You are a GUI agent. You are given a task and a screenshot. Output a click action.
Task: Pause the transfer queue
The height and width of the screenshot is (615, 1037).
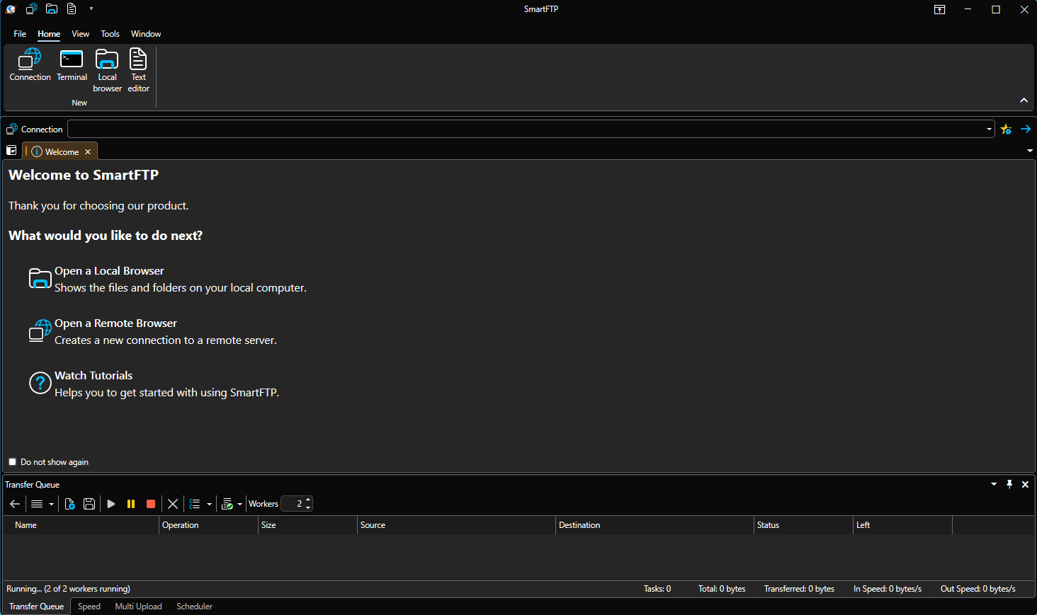pos(131,504)
